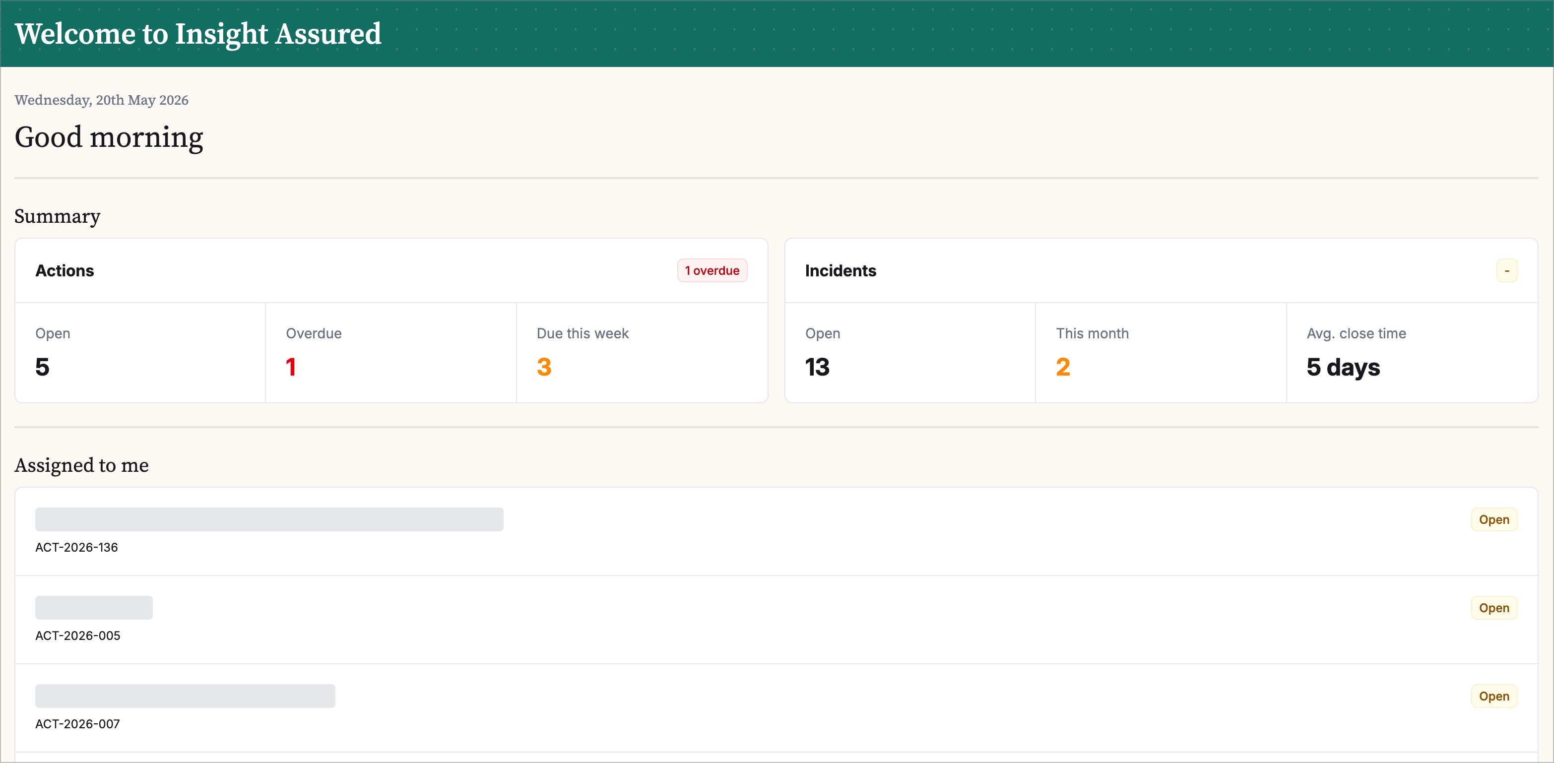Click the red overdue count "1"
Screen dimensions: 1554x763
pyautogui.click(x=291, y=367)
